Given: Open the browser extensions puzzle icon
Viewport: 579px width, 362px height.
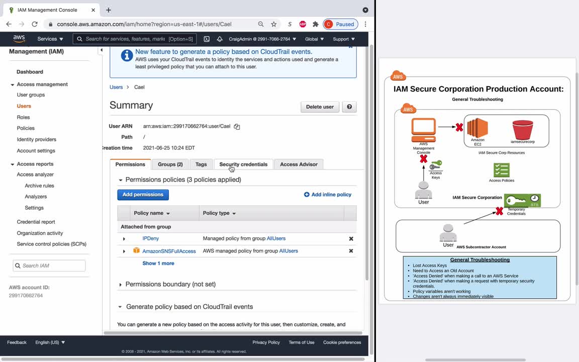Looking at the screenshot, I should click(315, 24).
